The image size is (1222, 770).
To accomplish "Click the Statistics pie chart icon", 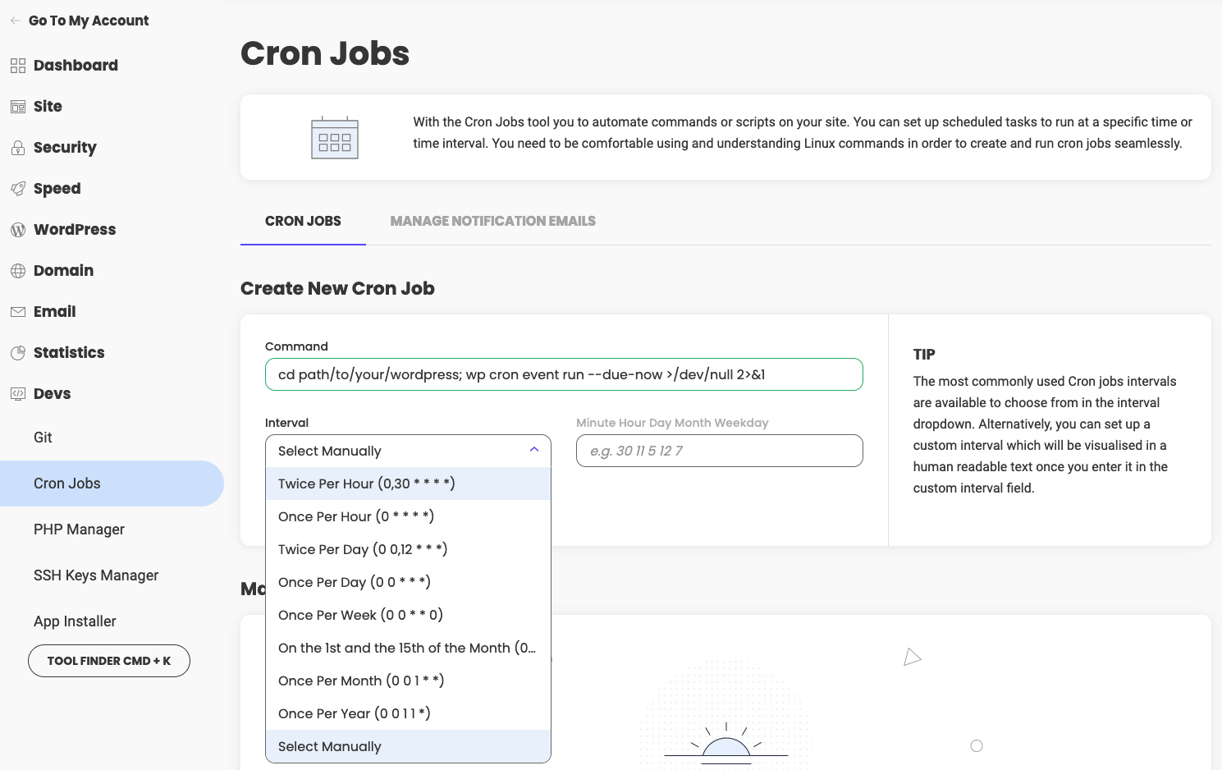I will tap(18, 353).
